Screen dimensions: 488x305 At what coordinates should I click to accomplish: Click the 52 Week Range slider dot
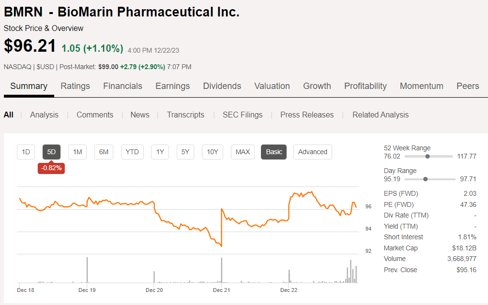click(x=427, y=156)
